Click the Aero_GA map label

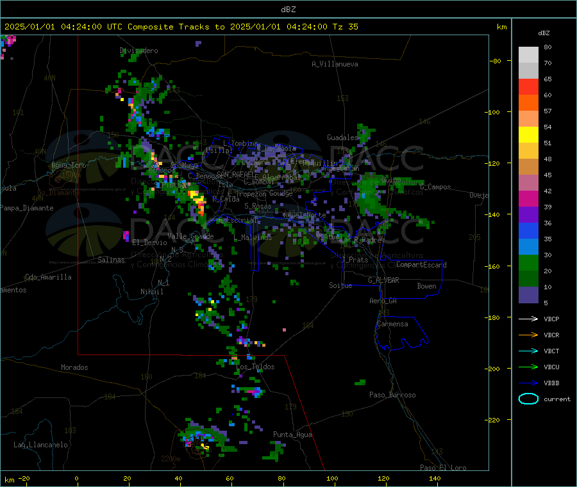(x=383, y=301)
